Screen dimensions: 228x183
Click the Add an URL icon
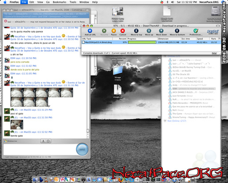tap(90, 31)
